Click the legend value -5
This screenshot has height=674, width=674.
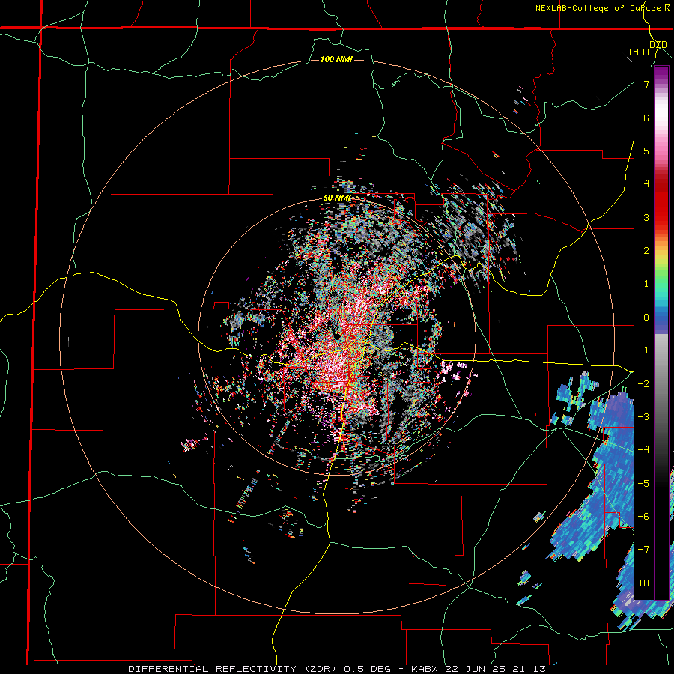click(643, 484)
